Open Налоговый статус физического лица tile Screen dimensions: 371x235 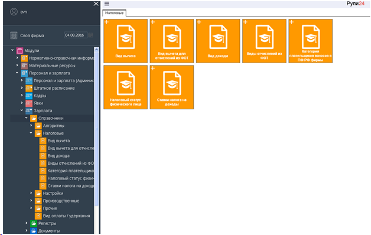pyautogui.click(x=125, y=87)
